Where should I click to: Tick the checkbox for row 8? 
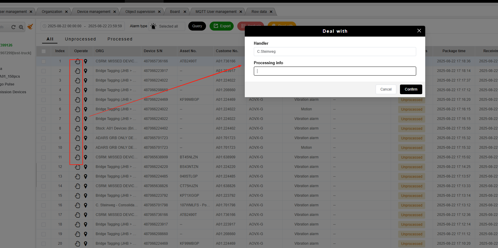(44, 129)
